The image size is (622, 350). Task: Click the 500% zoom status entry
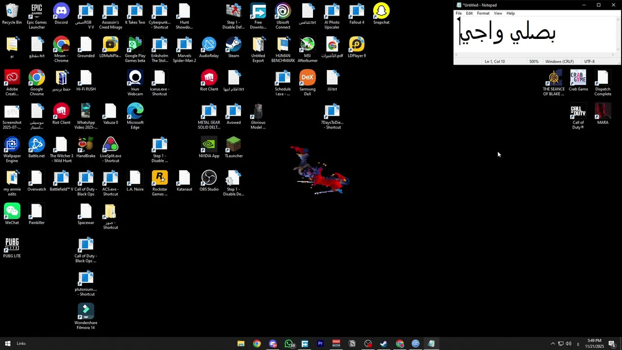pos(534,62)
